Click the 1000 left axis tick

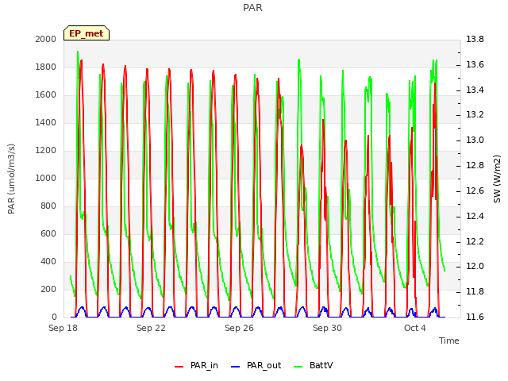tap(46, 178)
